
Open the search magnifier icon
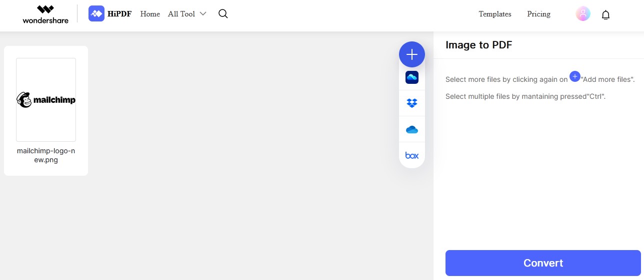(223, 14)
